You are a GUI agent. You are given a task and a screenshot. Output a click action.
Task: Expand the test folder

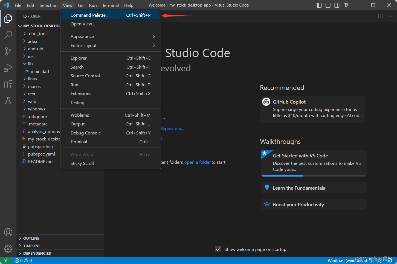pos(31,94)
